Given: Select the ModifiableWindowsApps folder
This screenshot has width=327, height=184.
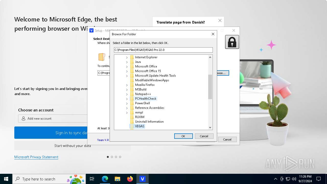Looking at the screenshot, I should (x=152, y=80).
